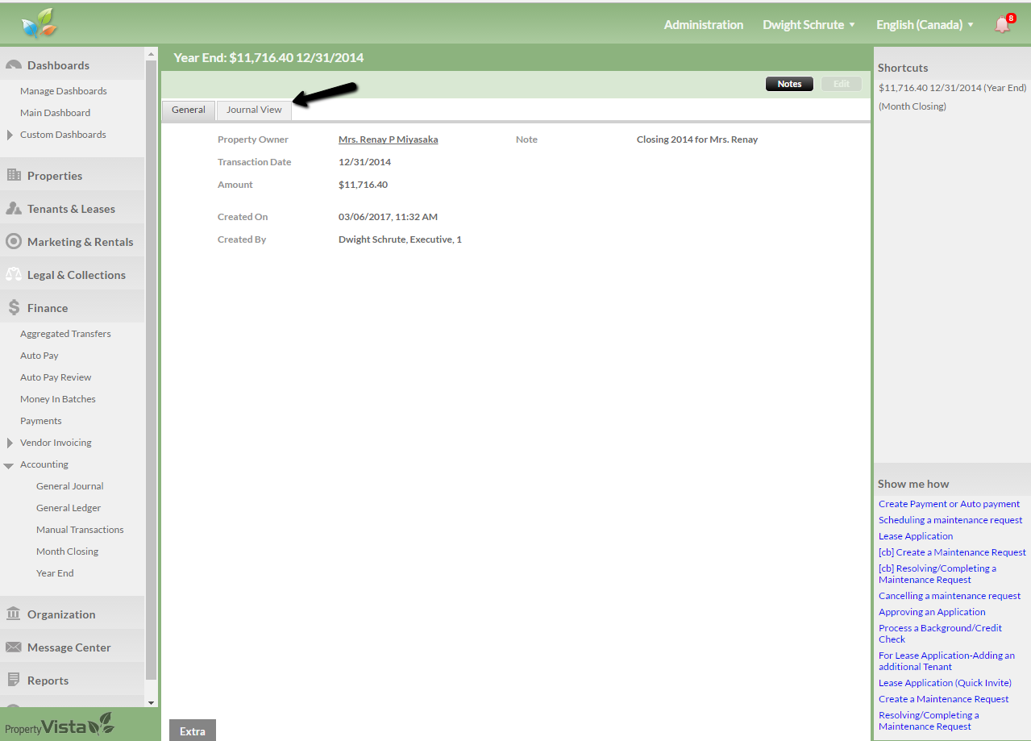1031x741 pixels.
Task: Open the English (Canada) language dropdown
Action: point(925,25)
